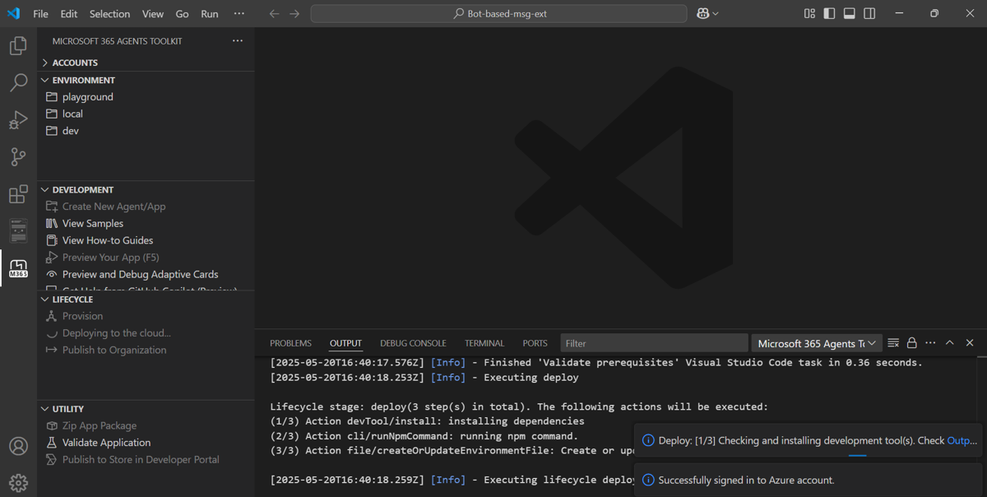Focus the output Filter field
This screenshot has height=497, width=987.
coord(654,343)
